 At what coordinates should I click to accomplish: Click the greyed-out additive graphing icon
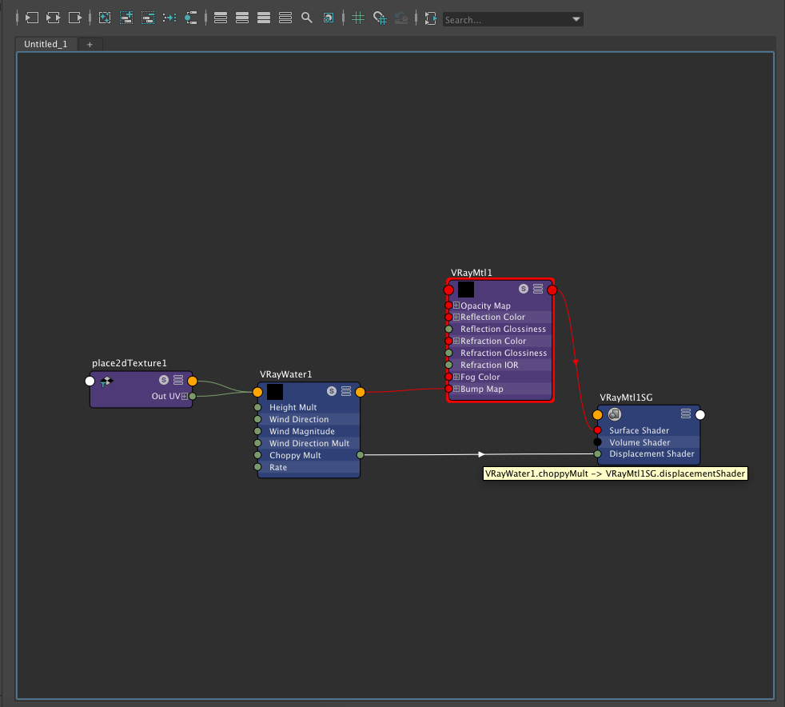click(401, 18)
